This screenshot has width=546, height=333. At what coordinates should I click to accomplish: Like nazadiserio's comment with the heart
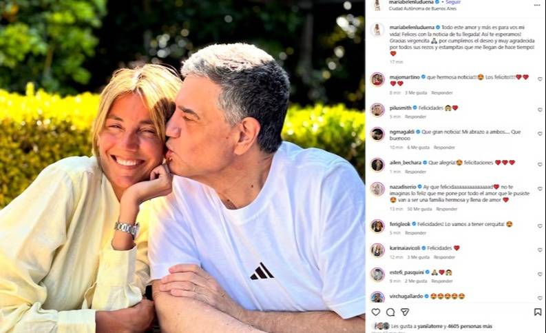(540, 189)
